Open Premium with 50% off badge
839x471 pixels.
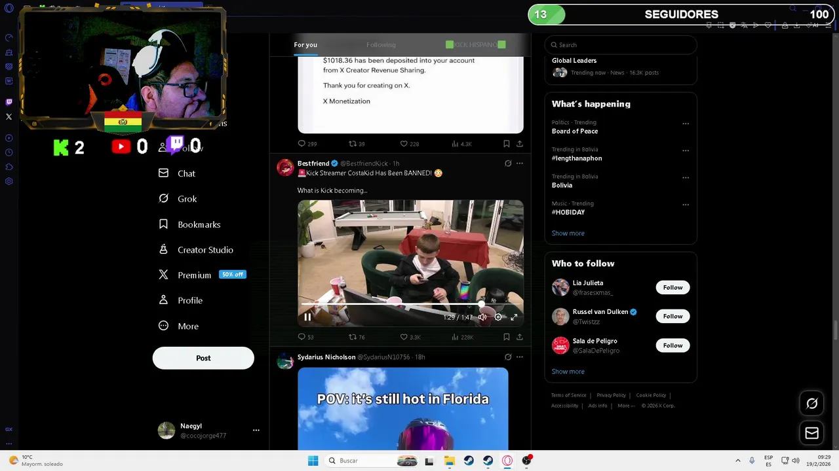202,275
